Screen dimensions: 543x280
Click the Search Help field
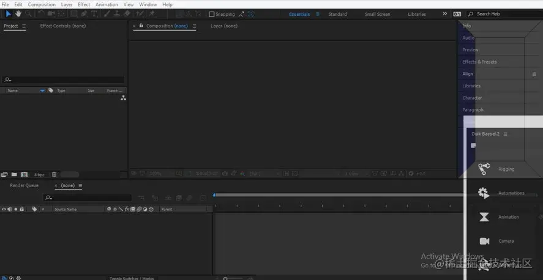(504, 14)
